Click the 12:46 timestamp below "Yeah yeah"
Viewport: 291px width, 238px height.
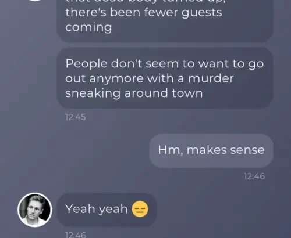click(76, 235)
